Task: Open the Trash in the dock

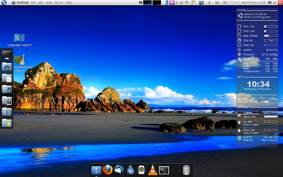Action: (186, 170)
